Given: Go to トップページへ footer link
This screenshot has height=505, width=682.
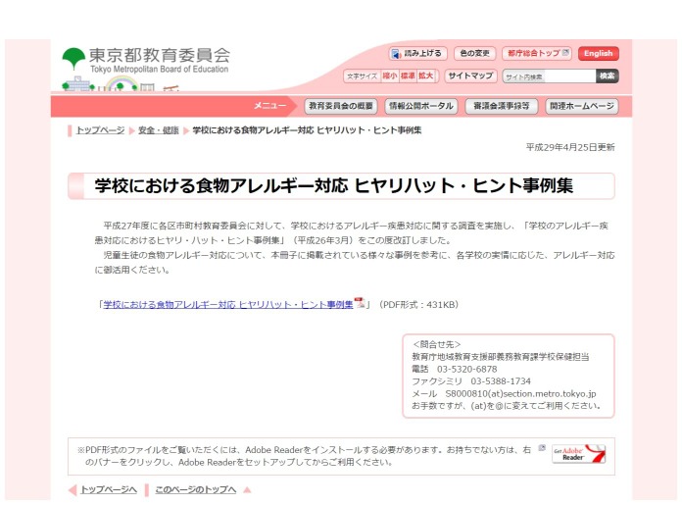Looking at the screenshot, I should tap(109, 489).
